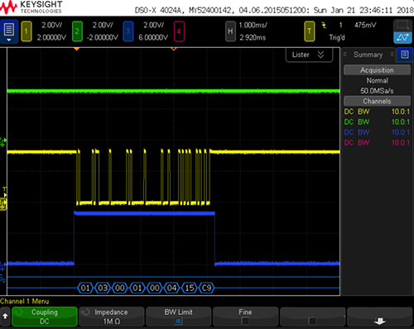Toggle the unlabeled checkbox softkey

click(312, 321)
